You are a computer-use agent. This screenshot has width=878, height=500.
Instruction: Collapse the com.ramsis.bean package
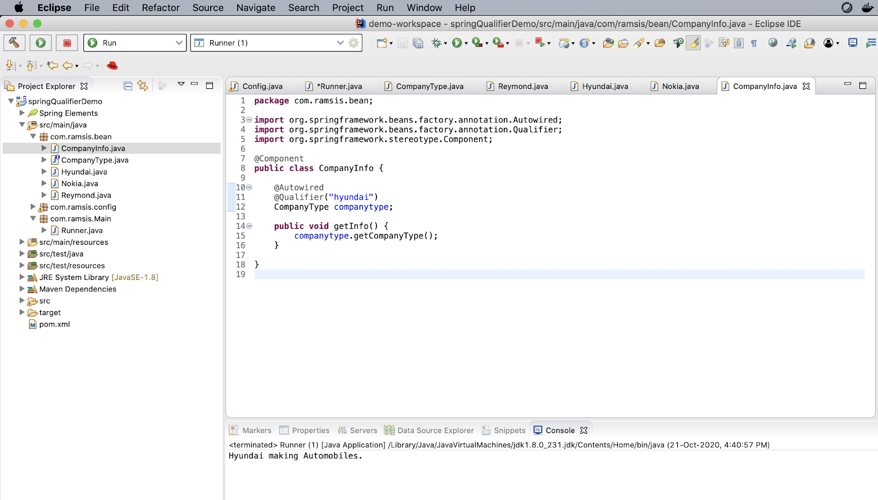click(x=33, y=136)
